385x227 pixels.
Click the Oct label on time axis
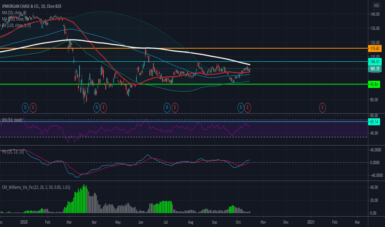coord(238,222)
